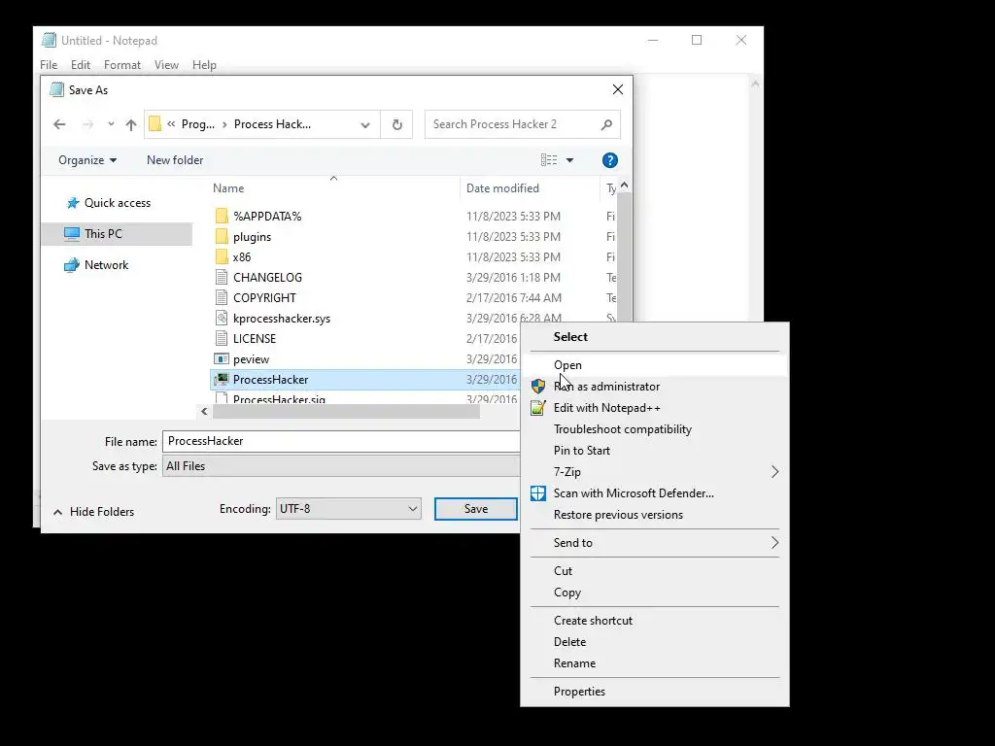
Task: Open Notepad View menu
Action: click(166, 65)
